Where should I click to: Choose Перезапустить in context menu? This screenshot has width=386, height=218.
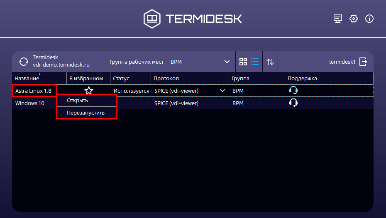tap(86, 113)
